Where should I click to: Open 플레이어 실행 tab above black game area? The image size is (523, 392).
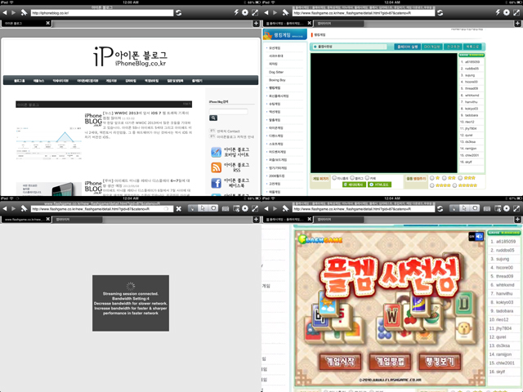coord(408,47)
